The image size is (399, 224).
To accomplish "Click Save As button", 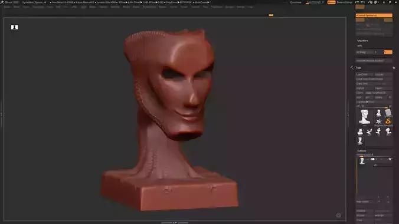I will pos(383,74).
